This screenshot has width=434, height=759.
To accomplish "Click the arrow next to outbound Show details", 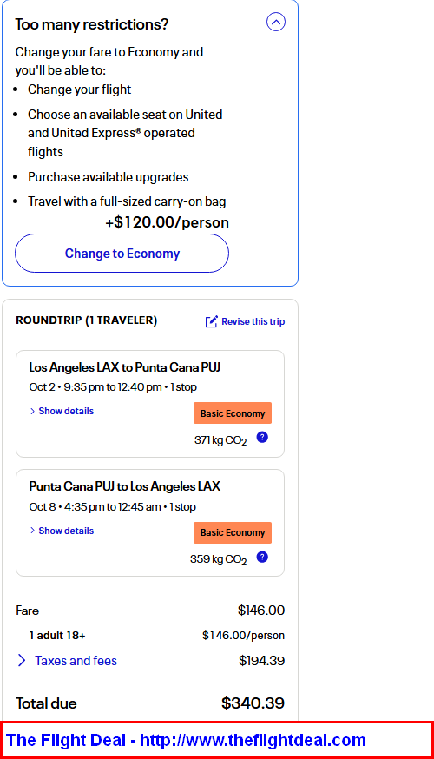I will pyautogui.click(x=32, y=411).
